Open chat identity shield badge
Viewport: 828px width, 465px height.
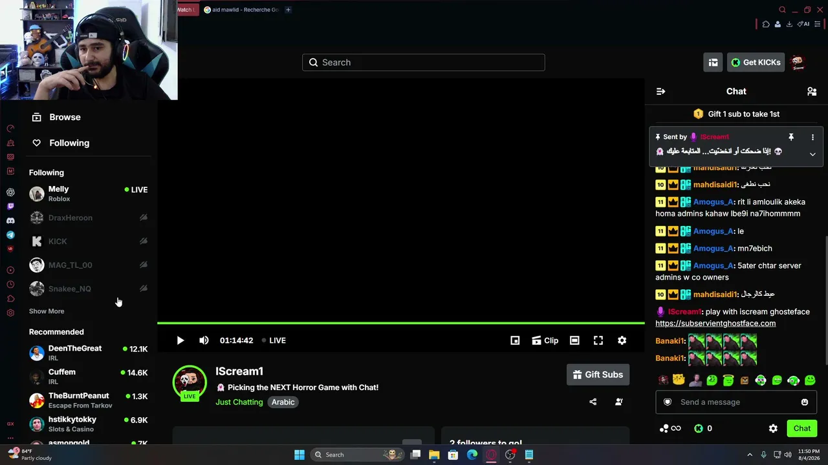(668, 402)
